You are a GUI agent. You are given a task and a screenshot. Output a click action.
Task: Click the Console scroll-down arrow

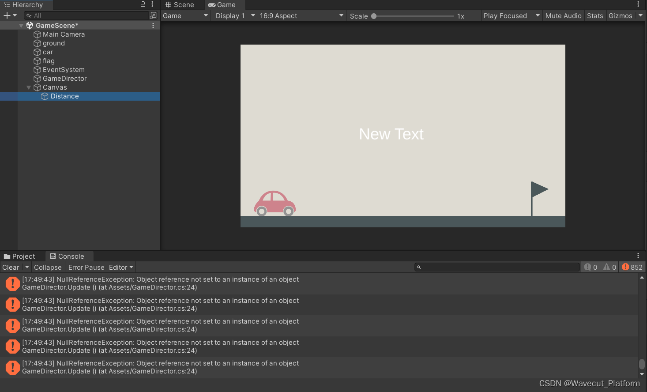click(642, 374)
